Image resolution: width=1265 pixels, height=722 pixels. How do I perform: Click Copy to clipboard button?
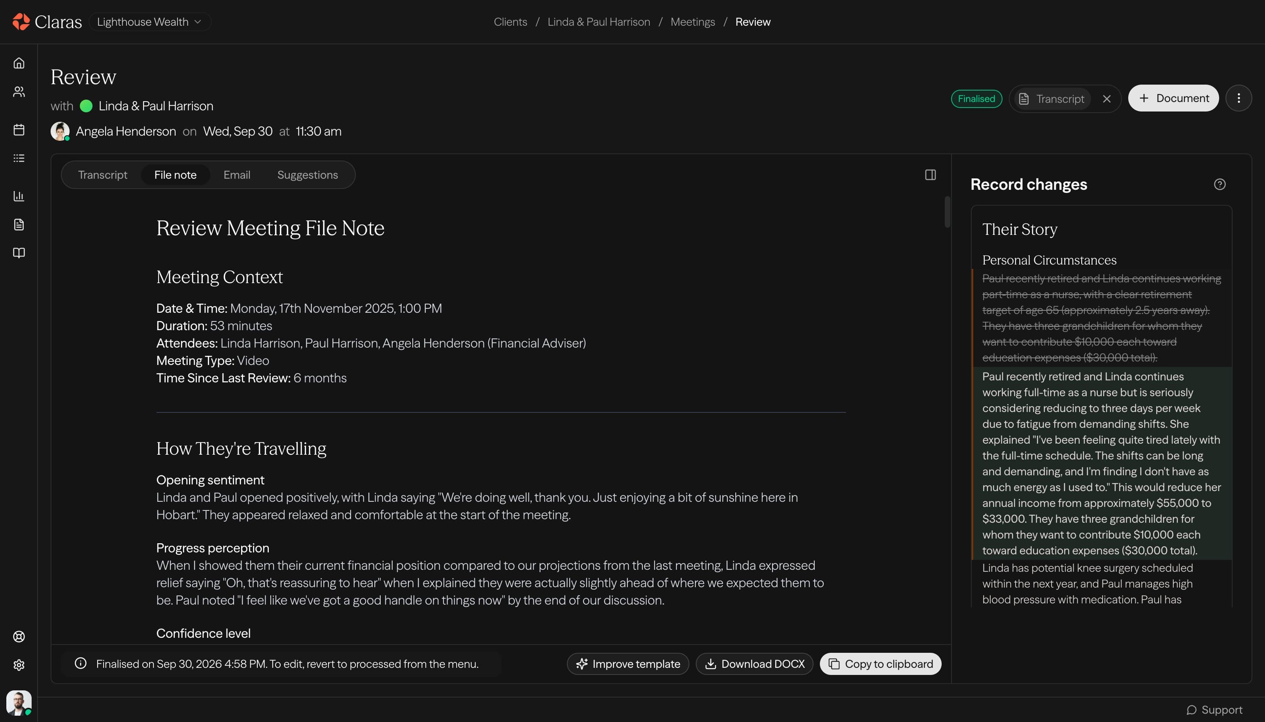[880, 664]
